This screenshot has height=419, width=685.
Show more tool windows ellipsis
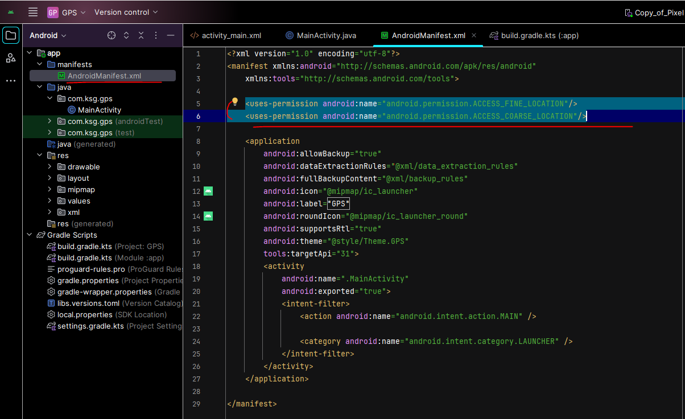11,81
